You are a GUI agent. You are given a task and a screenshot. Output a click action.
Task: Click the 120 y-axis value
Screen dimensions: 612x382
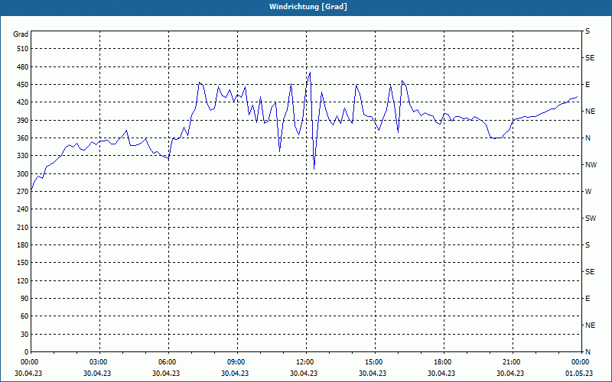[23, 280]
